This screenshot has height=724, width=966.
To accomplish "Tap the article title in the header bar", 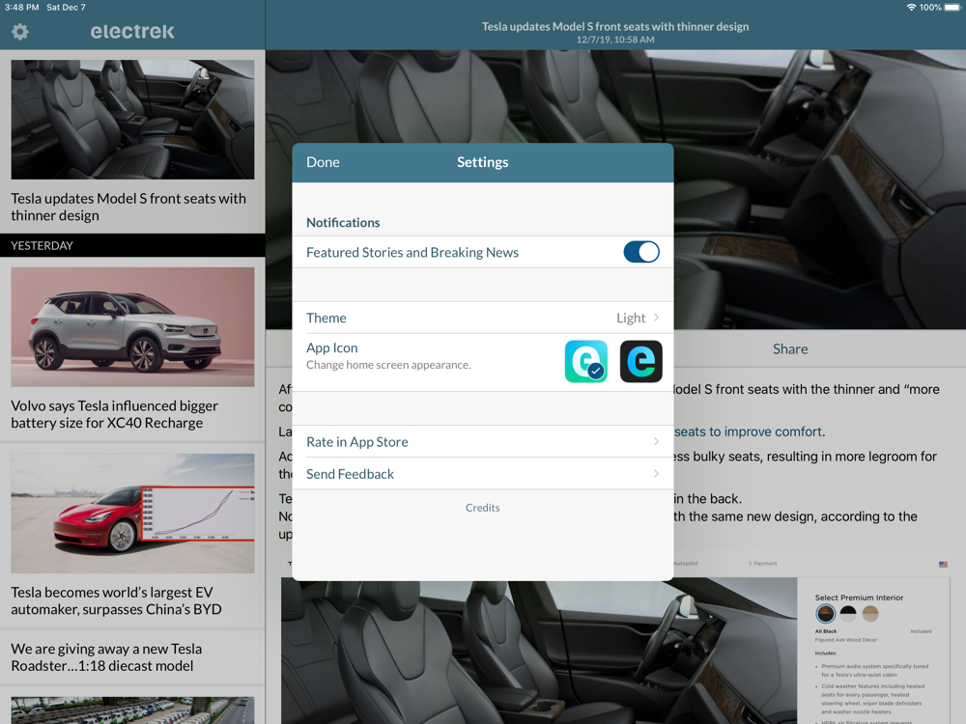I will coord(614,26).
